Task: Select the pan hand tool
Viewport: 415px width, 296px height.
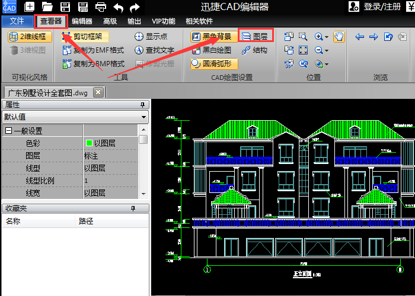Action: pos(339,36)
